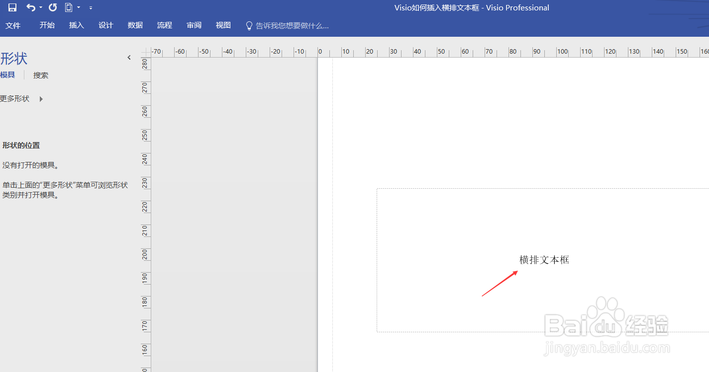Open Customize Quick Access Toolbar dropdown

pyautogui.click(x=91, y=8)
